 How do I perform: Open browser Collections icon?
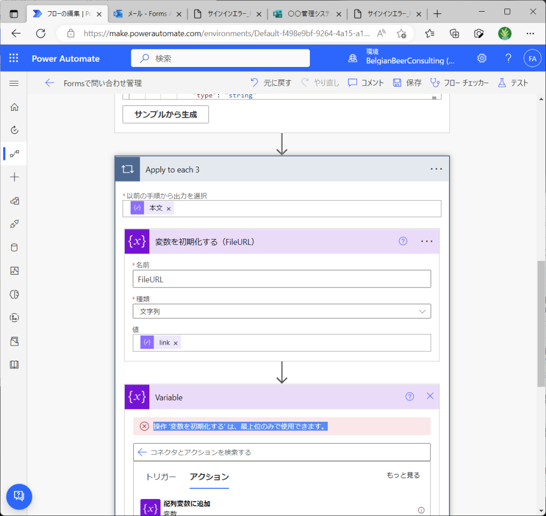click(x=454, y=34)
